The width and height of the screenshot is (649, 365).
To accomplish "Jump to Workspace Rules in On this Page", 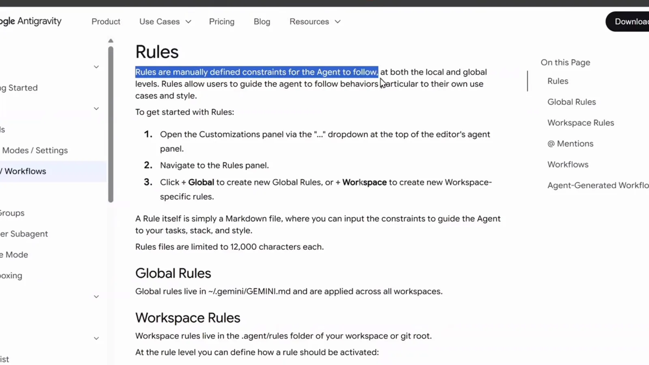I will click(x=580, y=123).
